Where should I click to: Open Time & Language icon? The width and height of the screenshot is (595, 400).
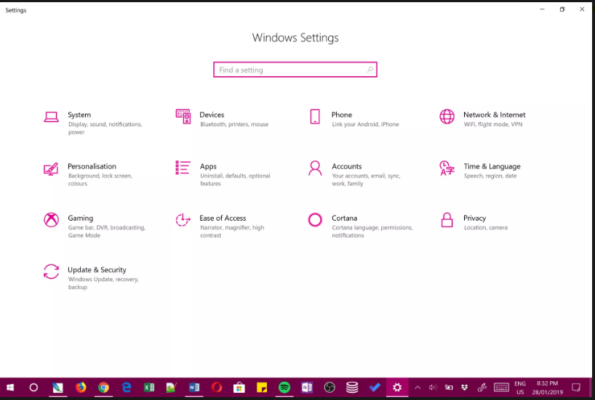click(447, 168)
